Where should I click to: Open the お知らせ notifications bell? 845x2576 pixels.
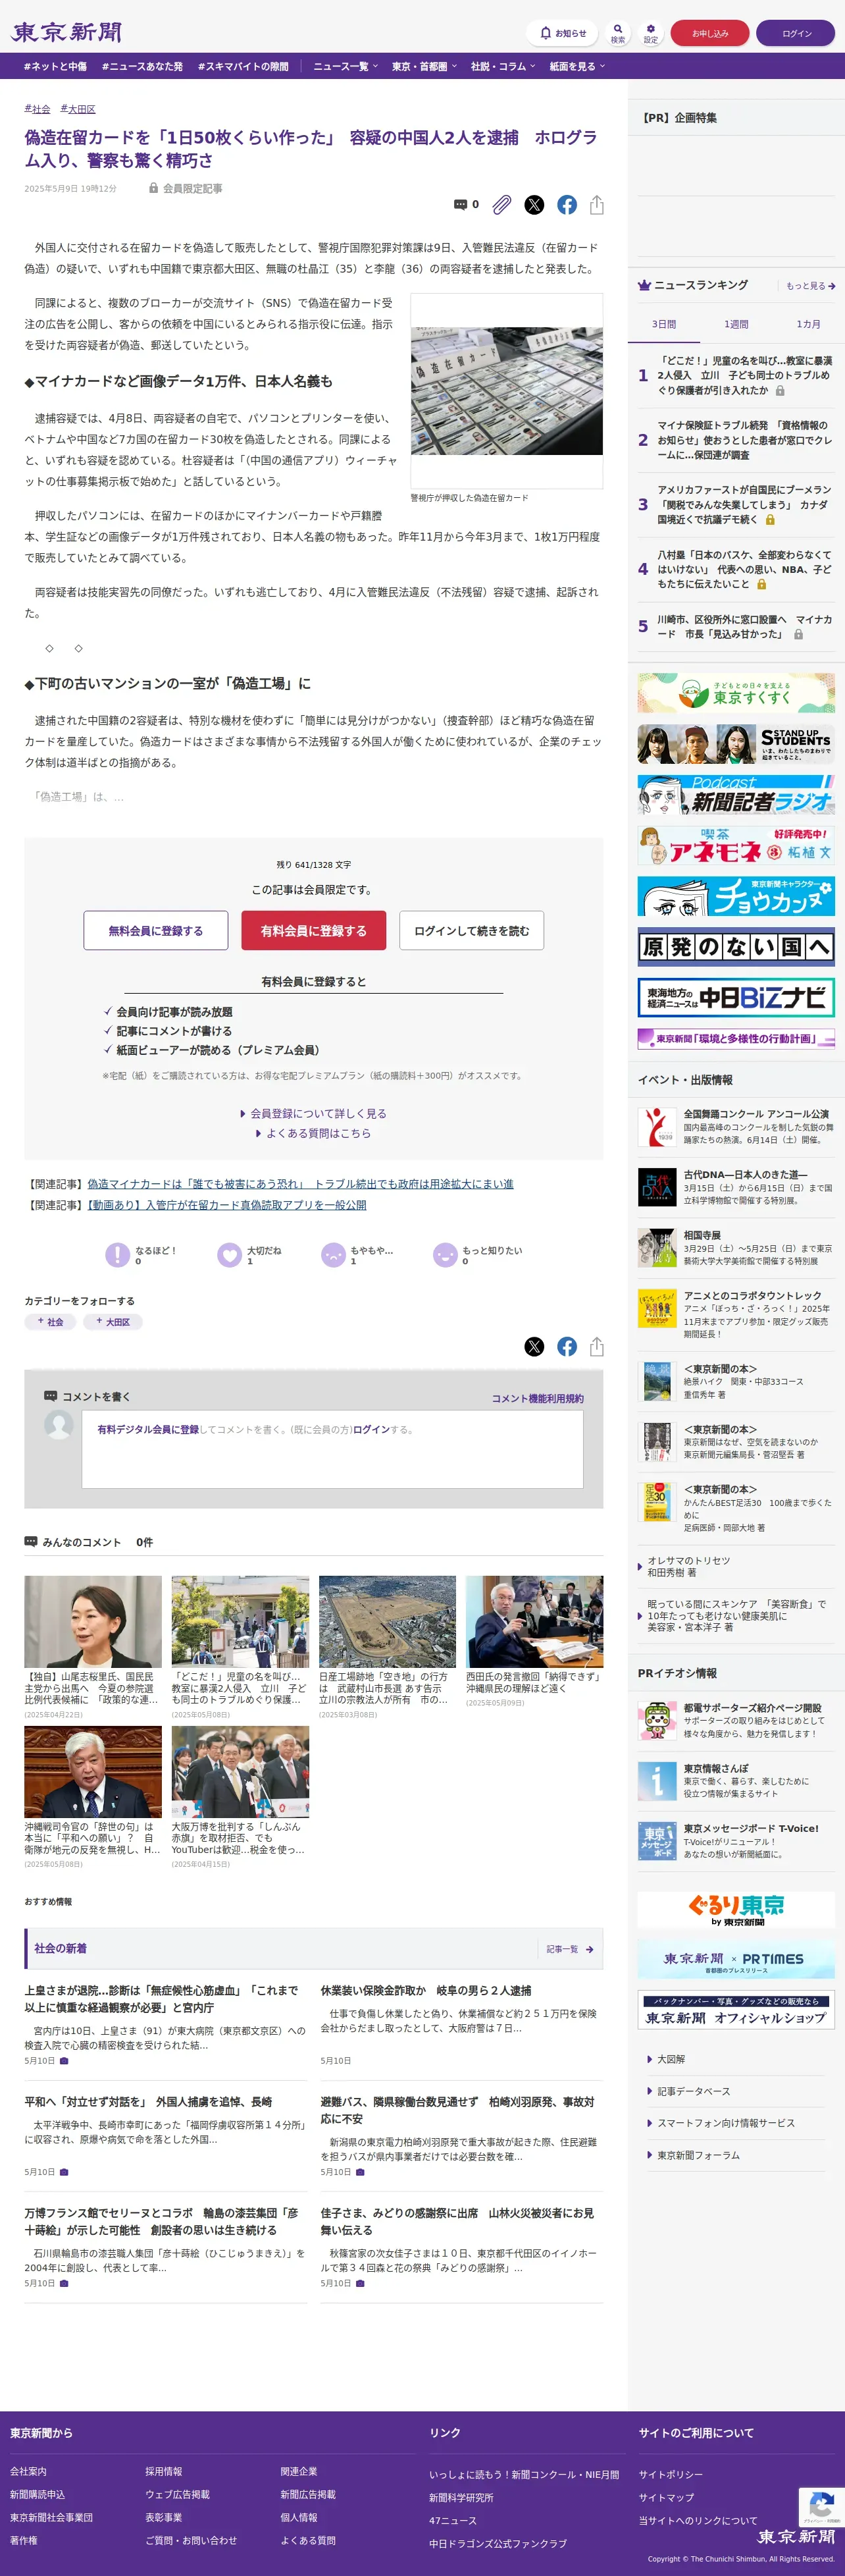[562, 33]
